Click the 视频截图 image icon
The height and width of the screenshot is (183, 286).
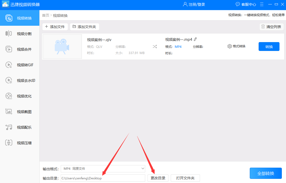point(9,112)
